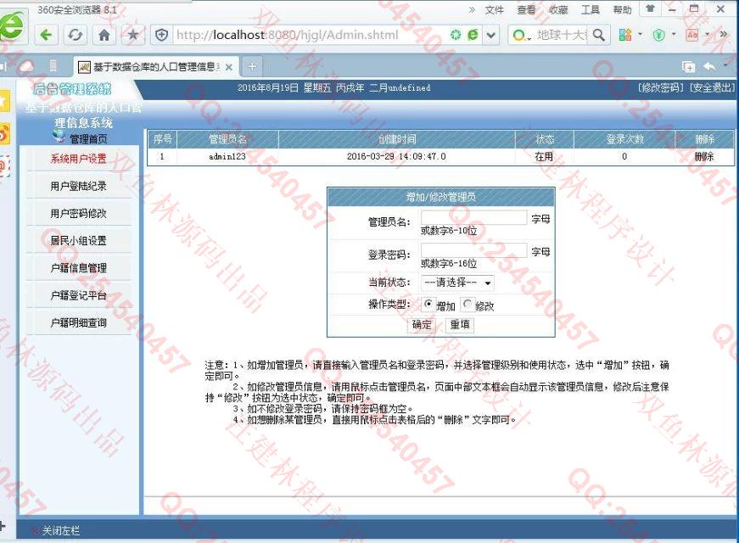
Task: Go back with the green arrow button
Action: 46,35
